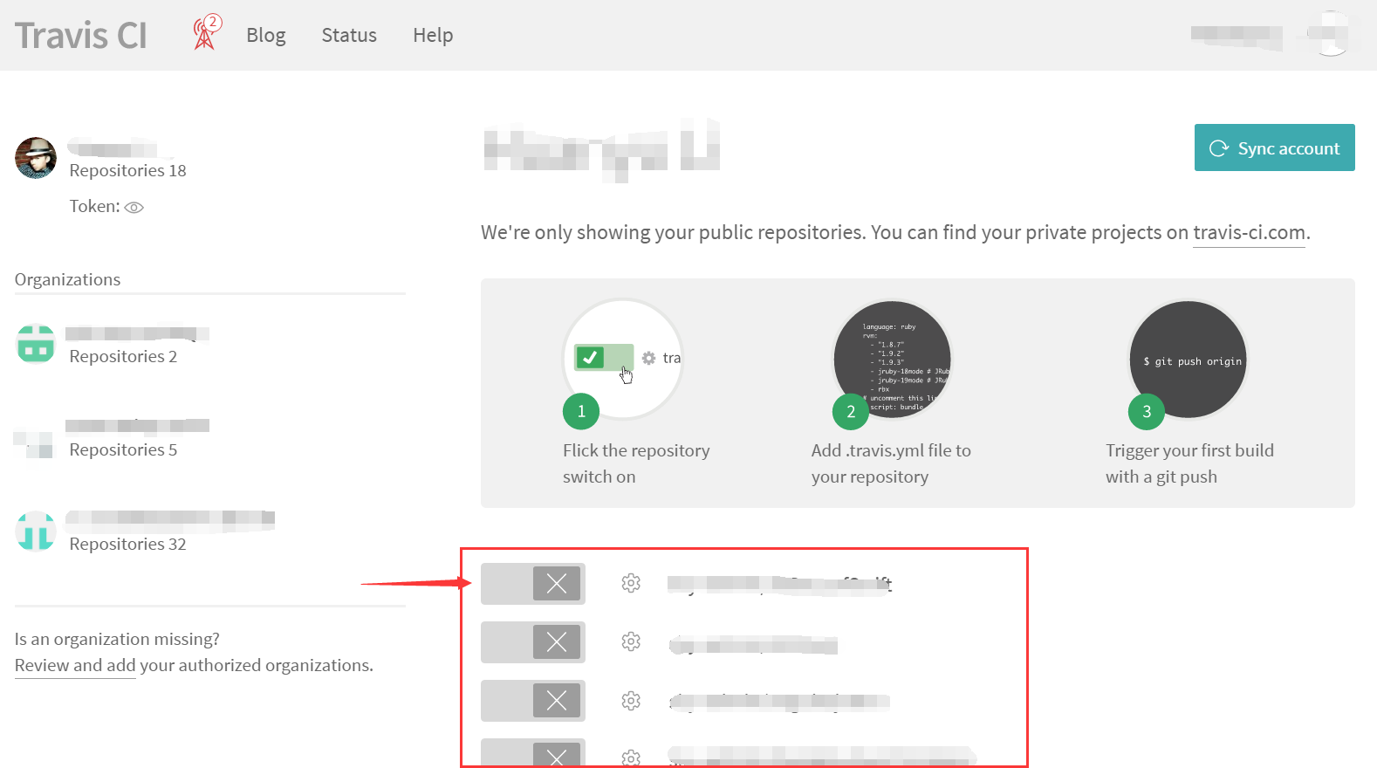Open the Blog menu item
The width and height of the screenshot is (1377, 768).
pyautogui.click(x=265, y=36)
